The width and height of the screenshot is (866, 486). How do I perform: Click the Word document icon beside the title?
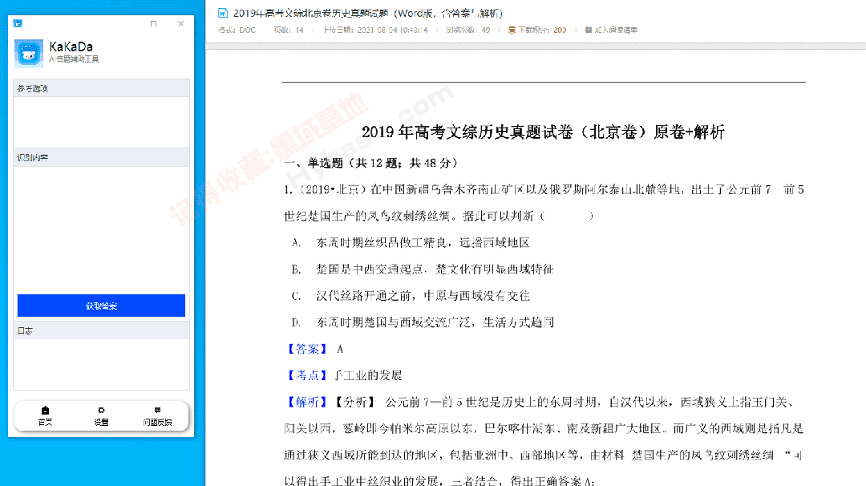click(x=223, y=13)
